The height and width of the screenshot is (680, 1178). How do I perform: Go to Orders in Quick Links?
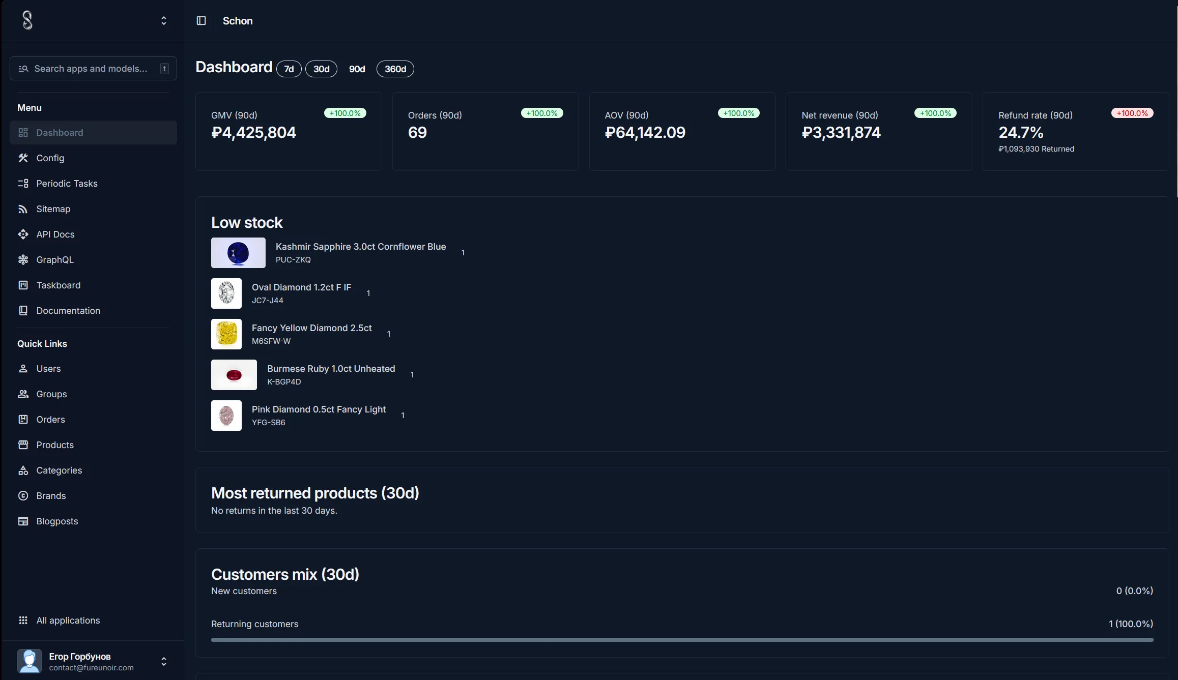pos(50,420)
